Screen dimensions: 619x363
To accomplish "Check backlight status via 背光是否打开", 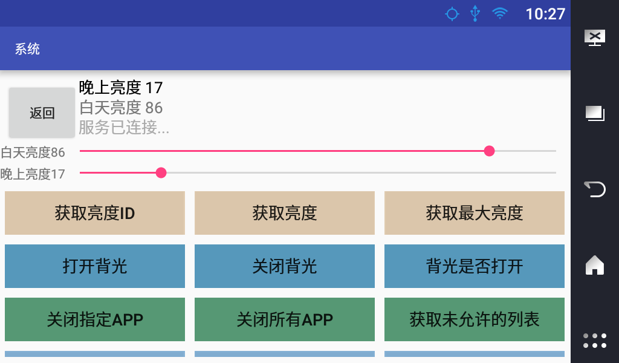I will pyautogui.click(x=475, y=266).
